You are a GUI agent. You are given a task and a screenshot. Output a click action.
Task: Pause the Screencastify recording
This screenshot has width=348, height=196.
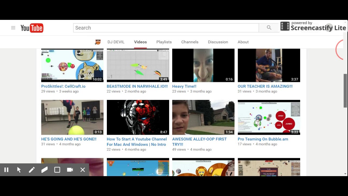[6, 170]
